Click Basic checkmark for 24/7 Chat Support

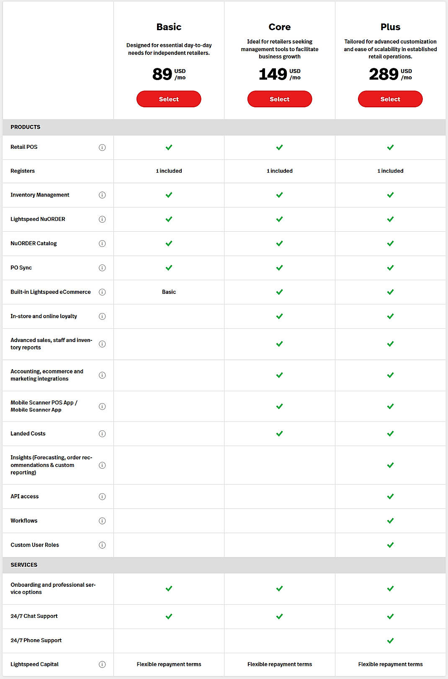click(x=169, y=617)
